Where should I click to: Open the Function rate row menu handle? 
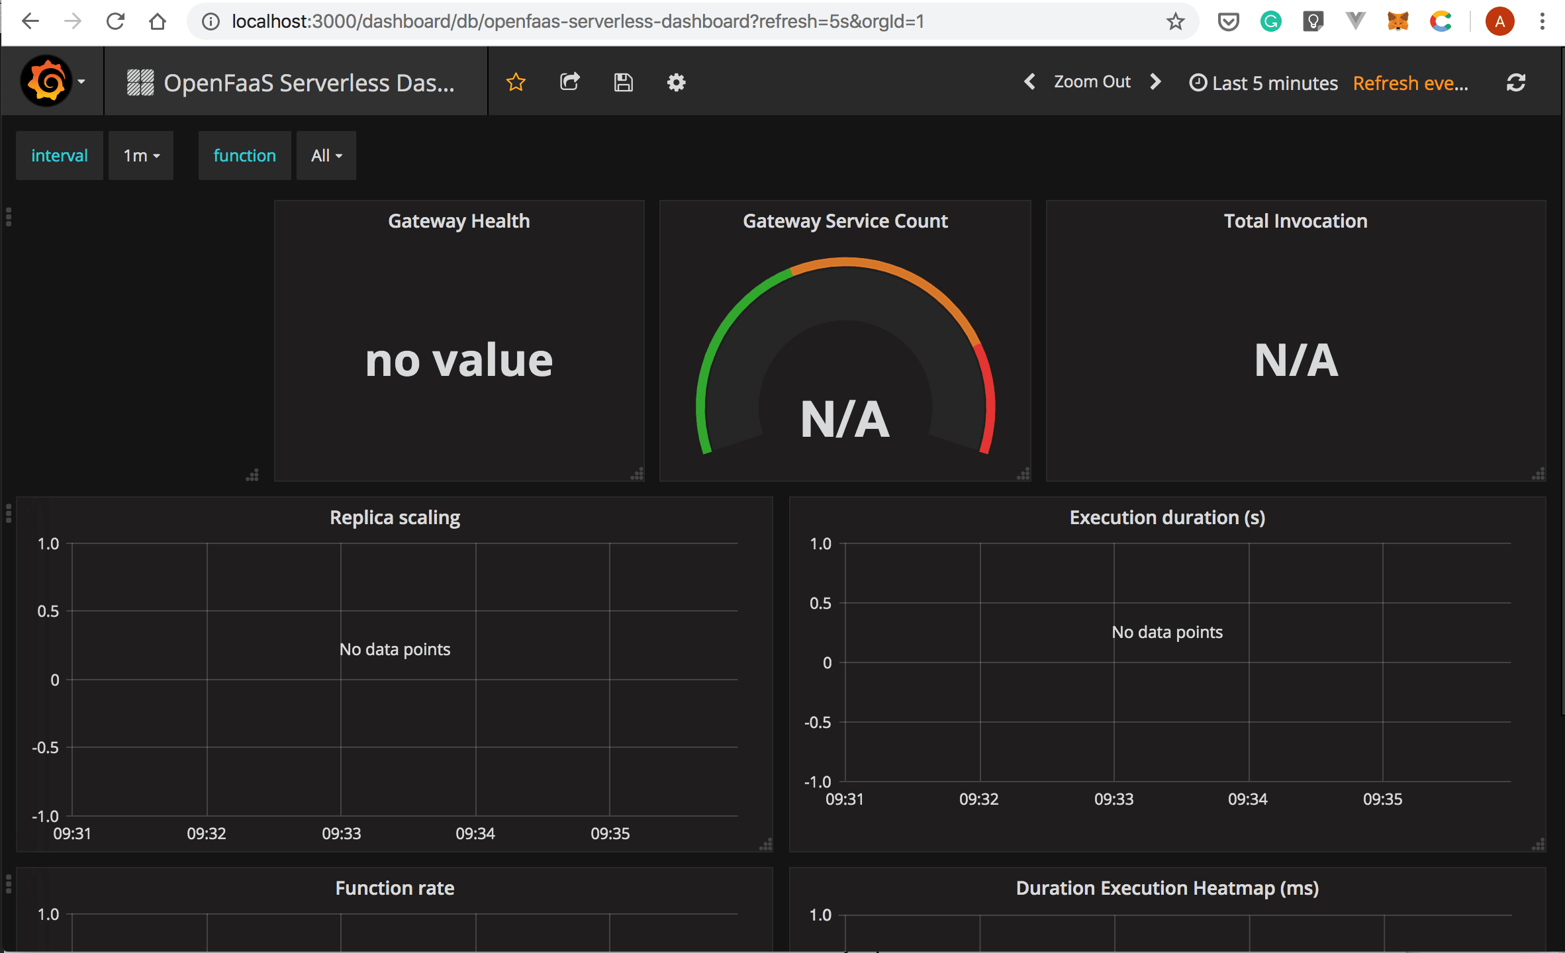(9, 884)
